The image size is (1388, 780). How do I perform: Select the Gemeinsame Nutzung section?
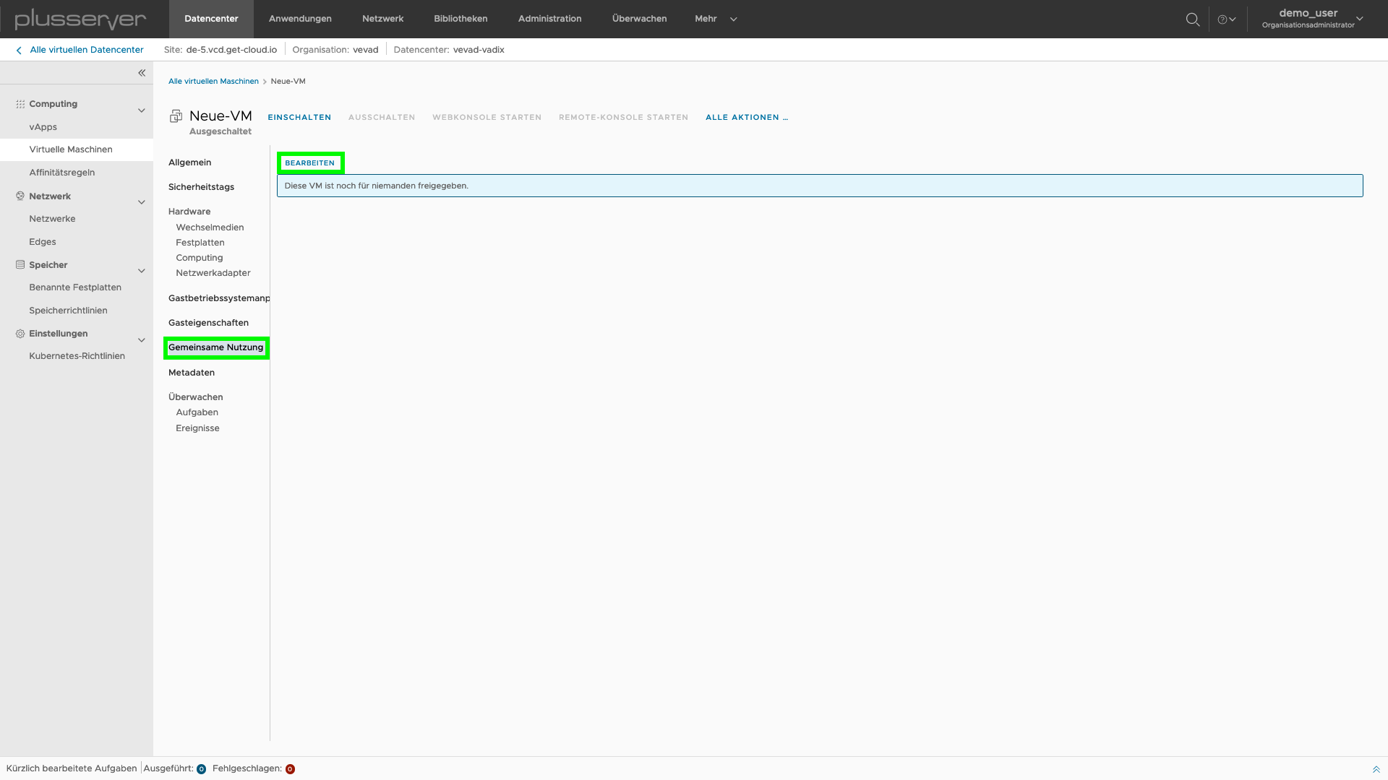tap(216, 347)
